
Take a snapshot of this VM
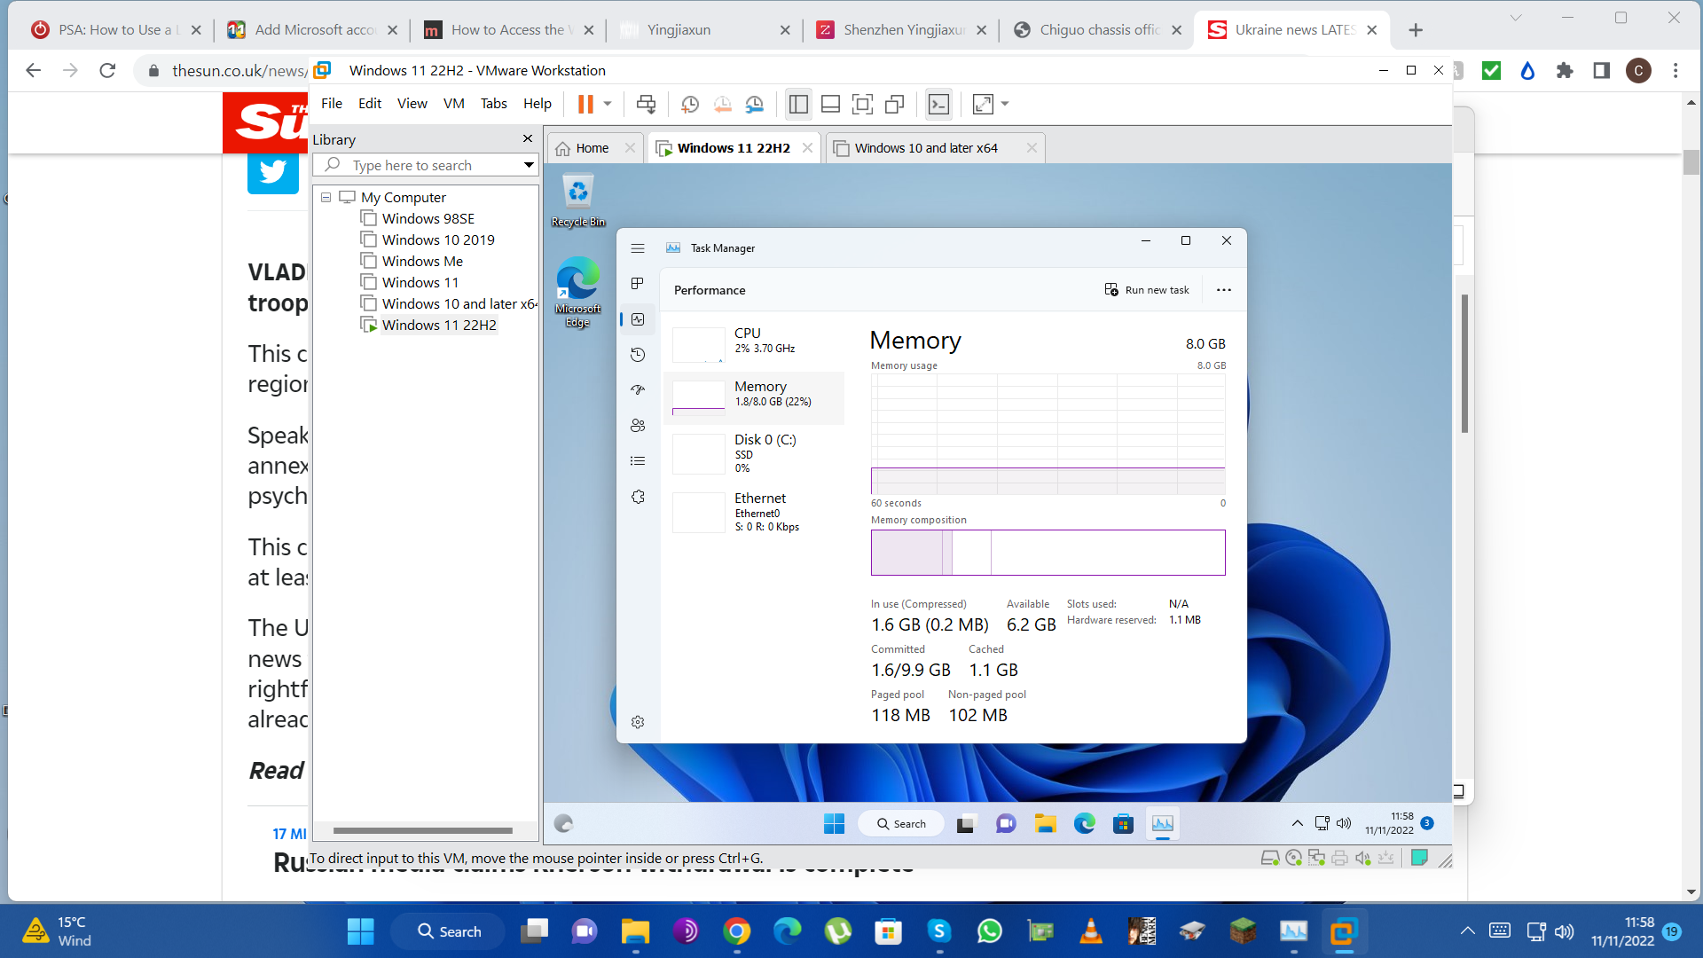[x=689, y=104]
